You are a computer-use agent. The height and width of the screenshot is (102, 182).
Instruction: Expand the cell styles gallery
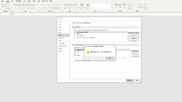[112, 8]
